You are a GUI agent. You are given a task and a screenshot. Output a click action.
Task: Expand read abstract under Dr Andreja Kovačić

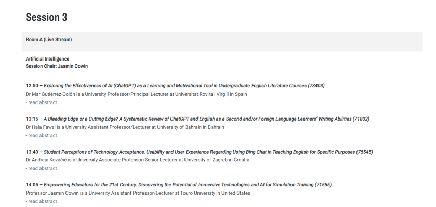tap(41, 168)
